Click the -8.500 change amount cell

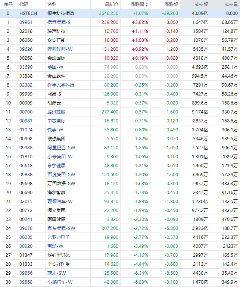click(171, 273)
